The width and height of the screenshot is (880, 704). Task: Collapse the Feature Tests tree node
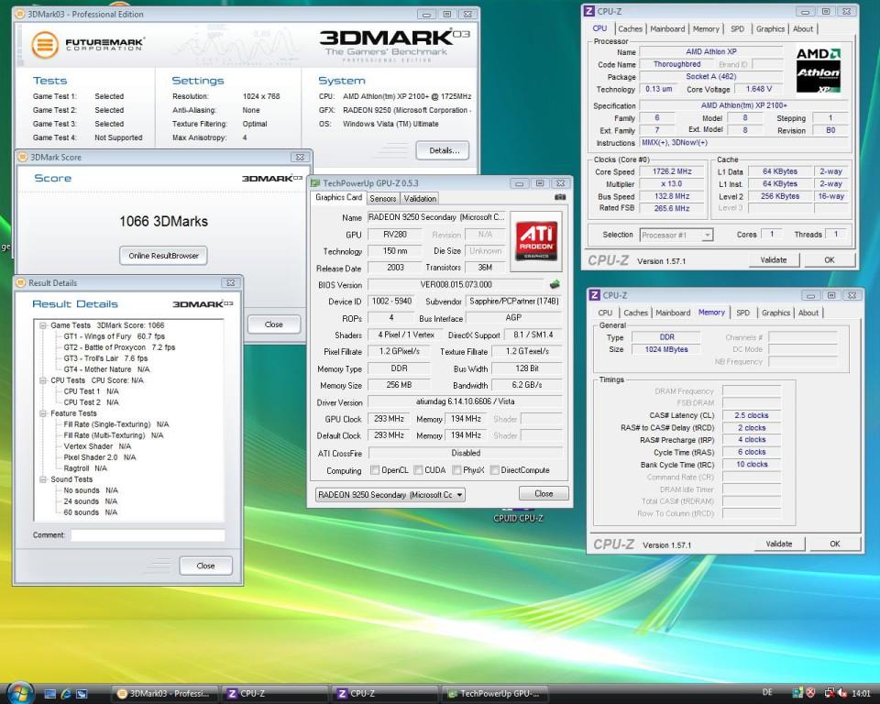(43, 413)
